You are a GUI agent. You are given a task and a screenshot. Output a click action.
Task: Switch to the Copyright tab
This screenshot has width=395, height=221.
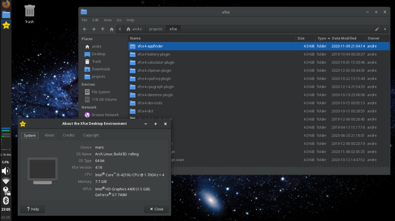click(91, 135)
